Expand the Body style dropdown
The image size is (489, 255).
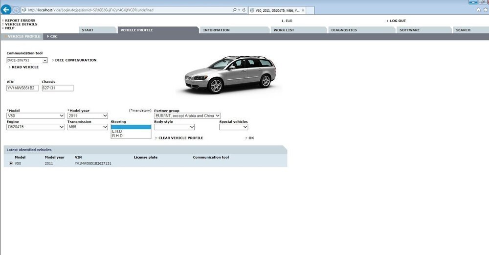pyautogui.click(x=175, y=127)
